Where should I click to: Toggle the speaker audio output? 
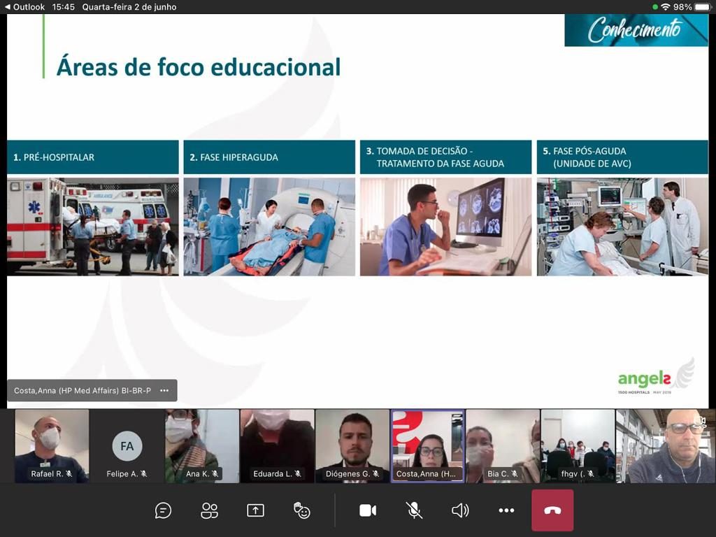pyautogui.click(x=460, y=510)
